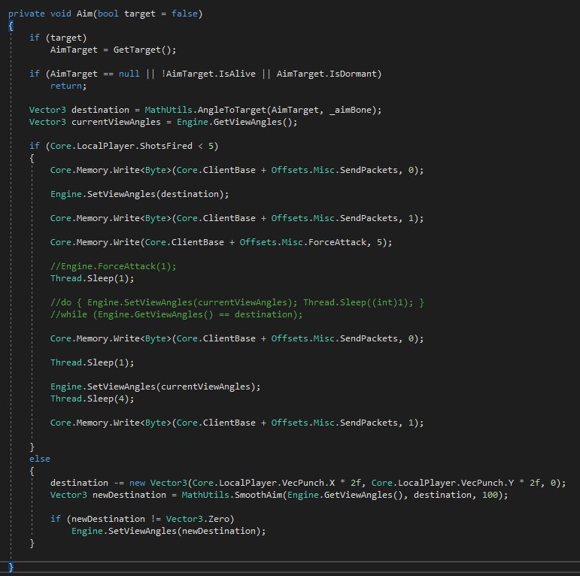This screenshot has width=580, height=576.
Task: Click the commented //while loop line
Action: pyautogui.click(x=176, y=314)
